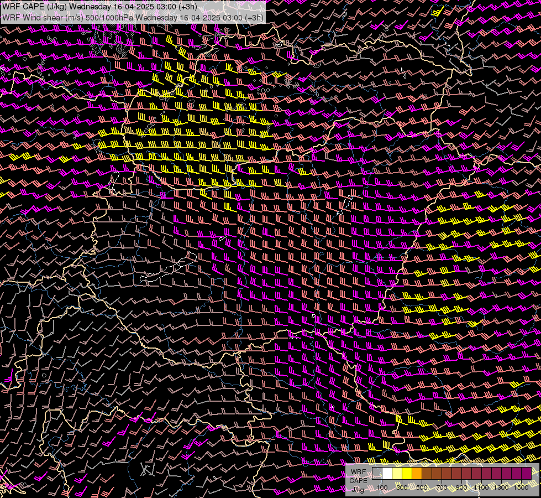Click the 'CAPE' label in the legend
This screenshot has height=498, width=541.
[359, 481]
